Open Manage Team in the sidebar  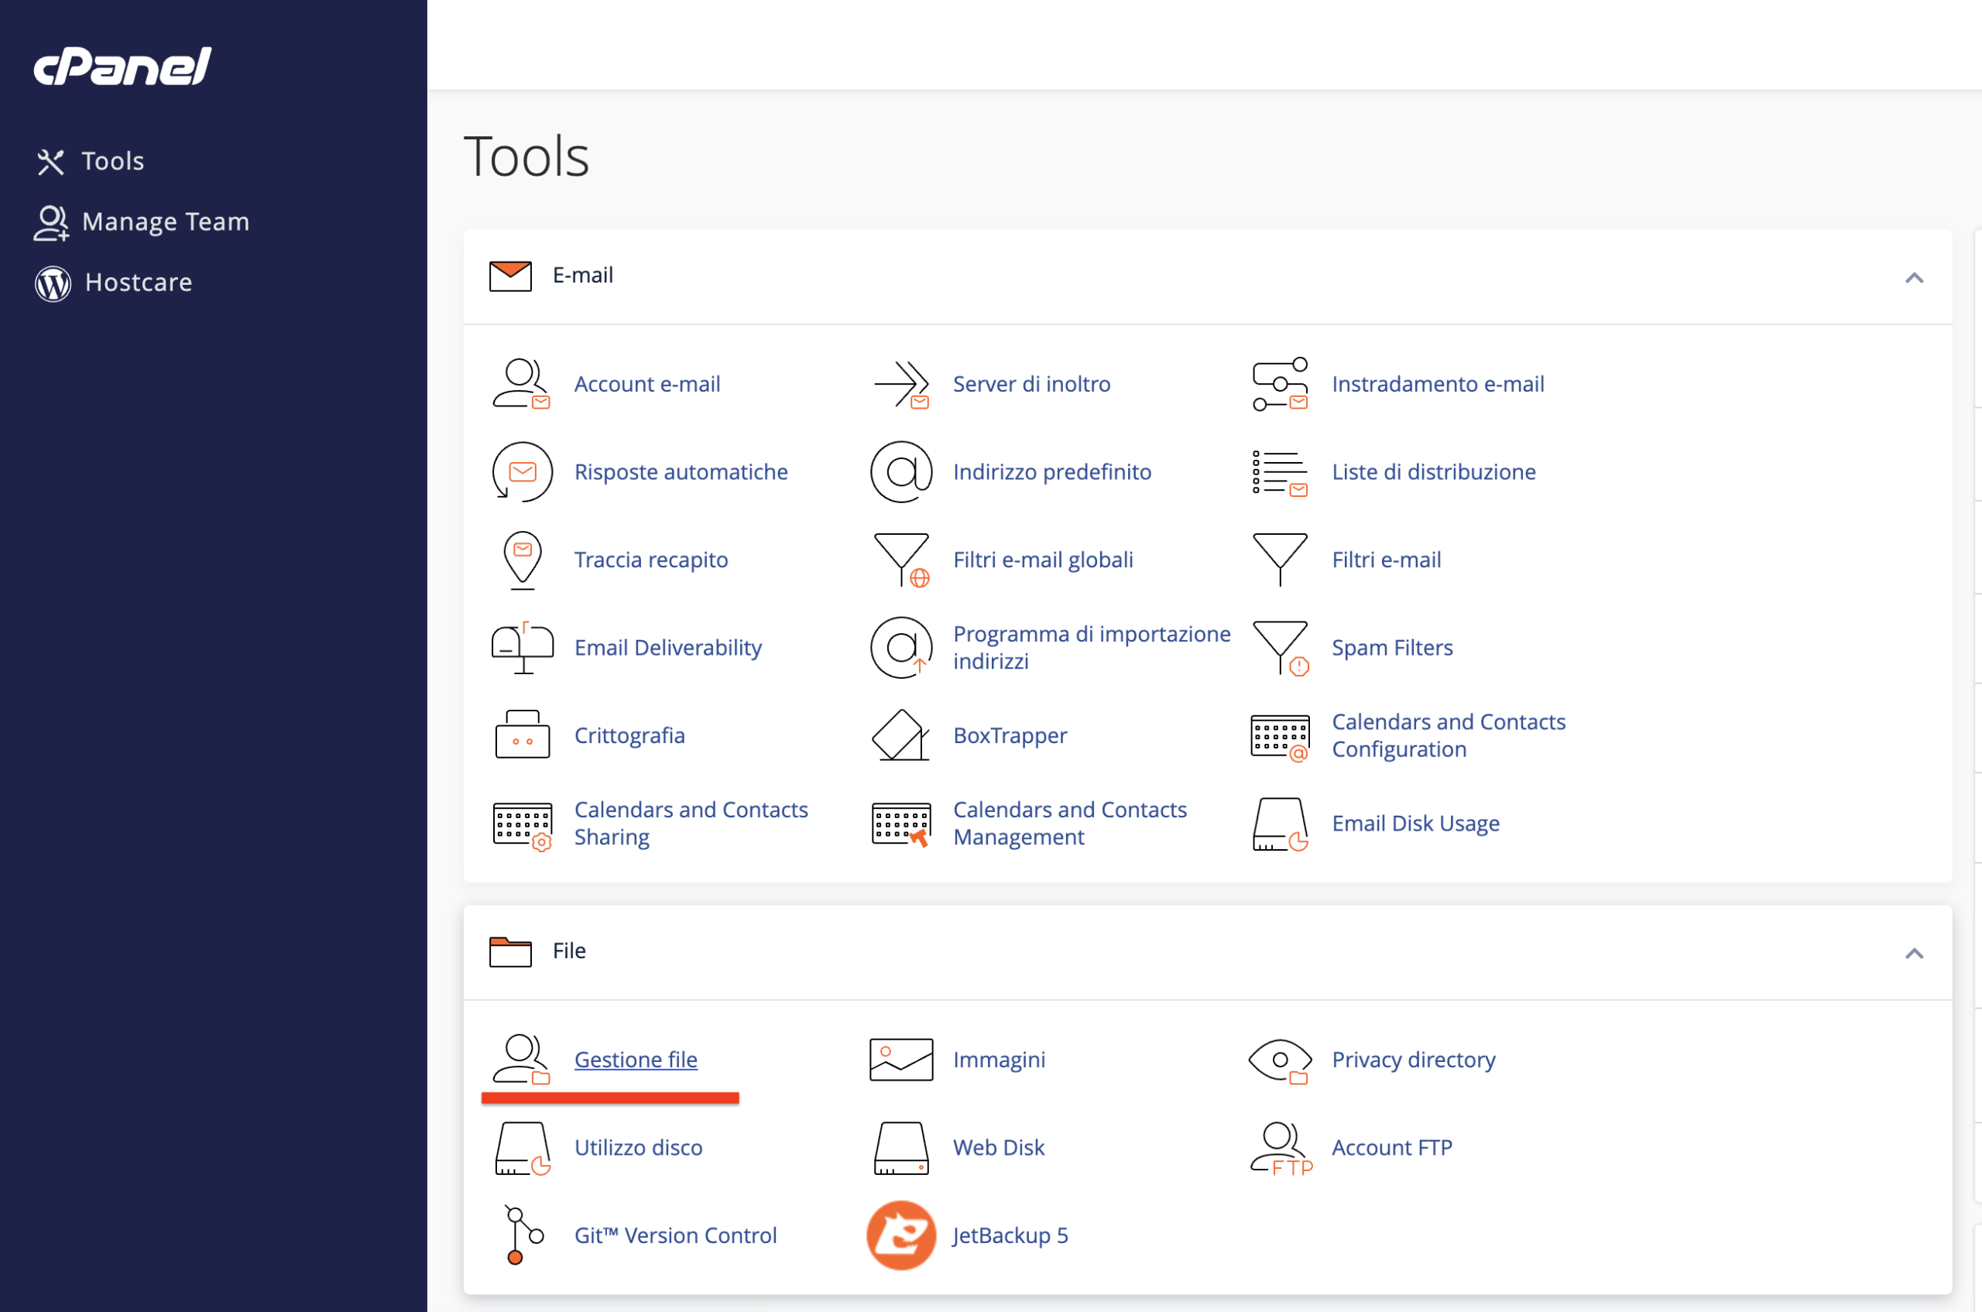point(166,221)
